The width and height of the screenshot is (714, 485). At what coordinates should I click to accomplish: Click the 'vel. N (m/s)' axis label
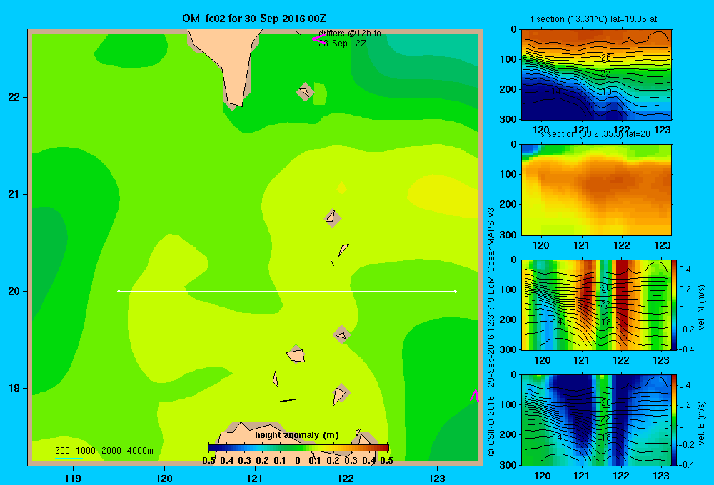click(x=701, y=307)
